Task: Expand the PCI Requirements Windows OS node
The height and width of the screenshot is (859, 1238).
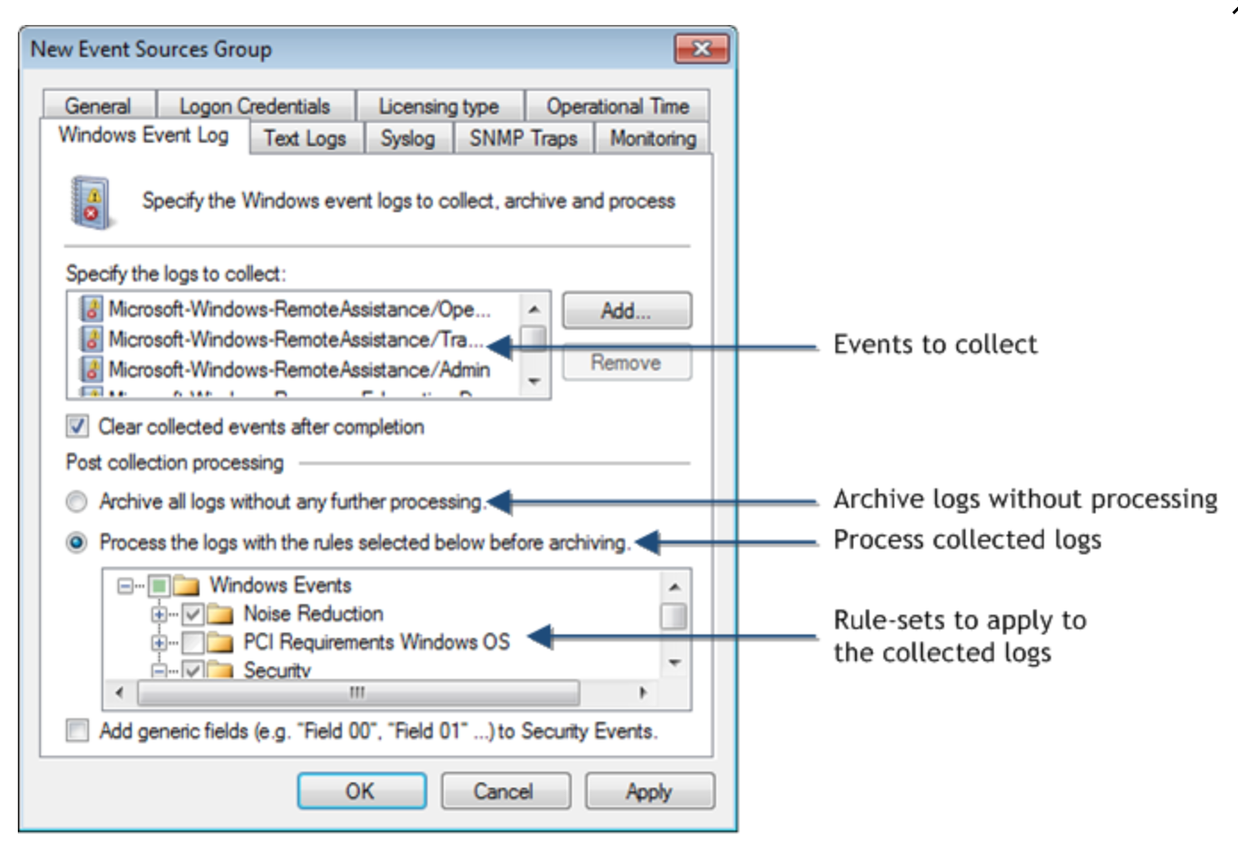Action: 159,642
